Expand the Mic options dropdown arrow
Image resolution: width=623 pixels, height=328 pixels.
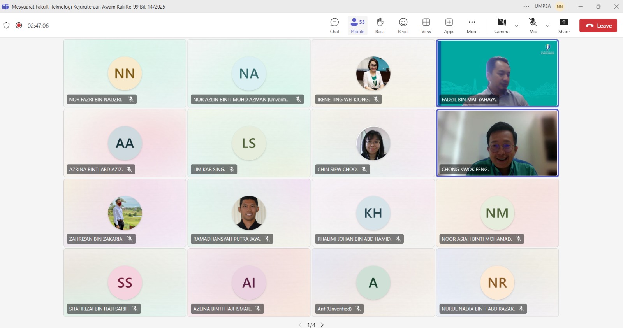[547, 26]
